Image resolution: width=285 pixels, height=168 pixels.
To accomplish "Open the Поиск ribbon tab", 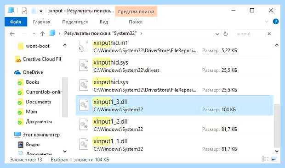I will (x=136, y=22).
